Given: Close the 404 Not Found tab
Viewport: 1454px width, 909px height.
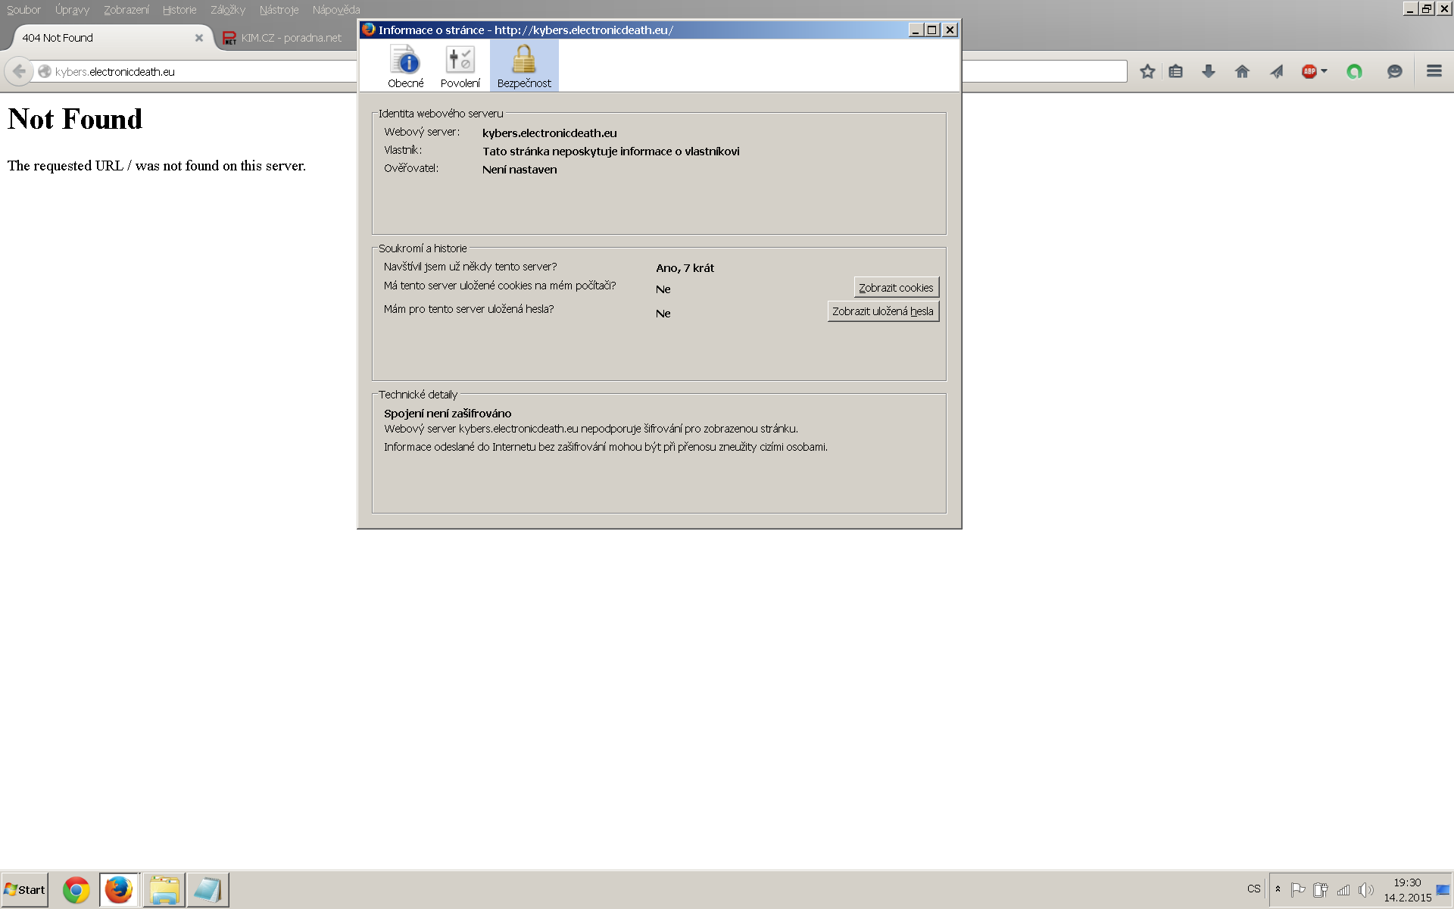Looking at the screenshot, I should click(199, 38).
